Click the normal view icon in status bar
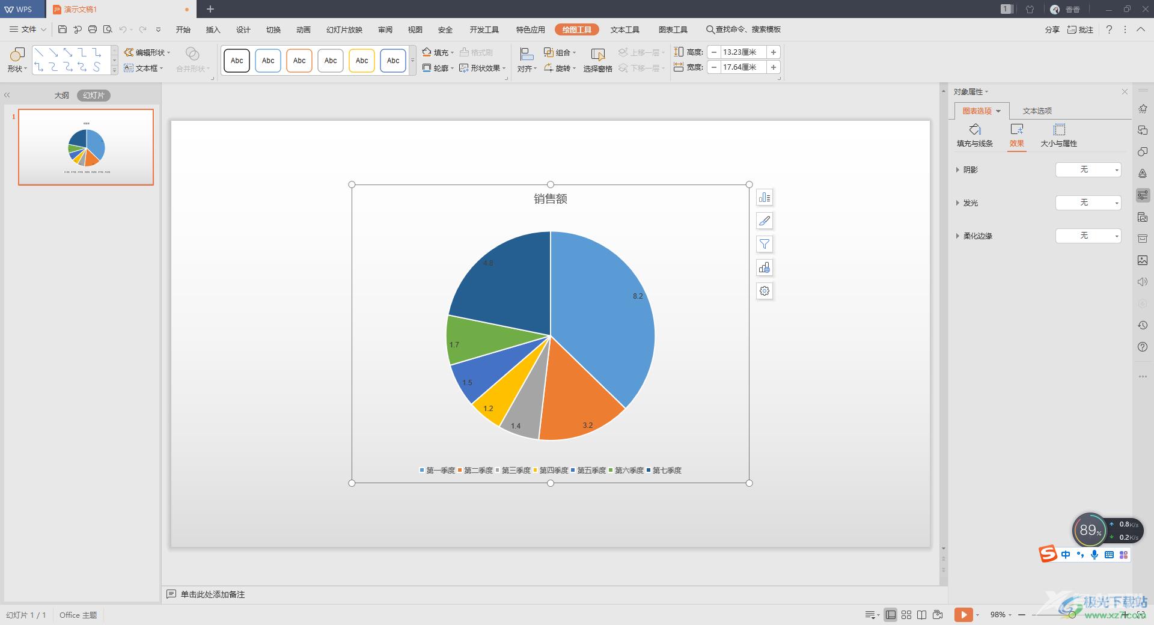The image size is (1154, 625). click(x=891, y=615)
